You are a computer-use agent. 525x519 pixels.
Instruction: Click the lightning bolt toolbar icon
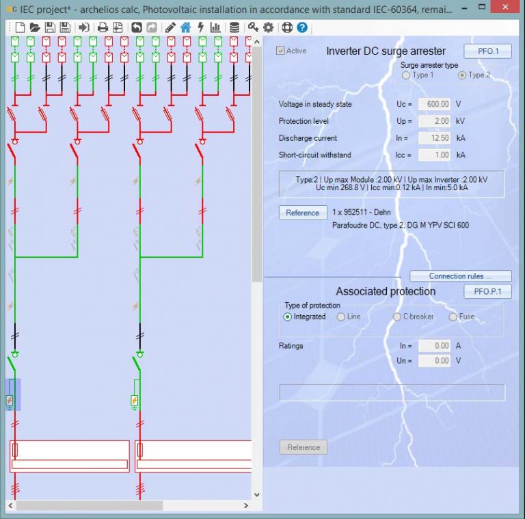201,27
